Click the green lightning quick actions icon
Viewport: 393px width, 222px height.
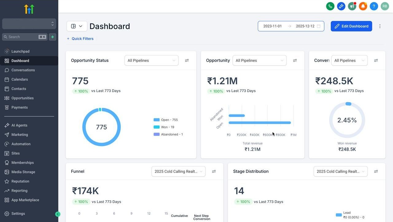pyautogui.click(x=53, y=37)
